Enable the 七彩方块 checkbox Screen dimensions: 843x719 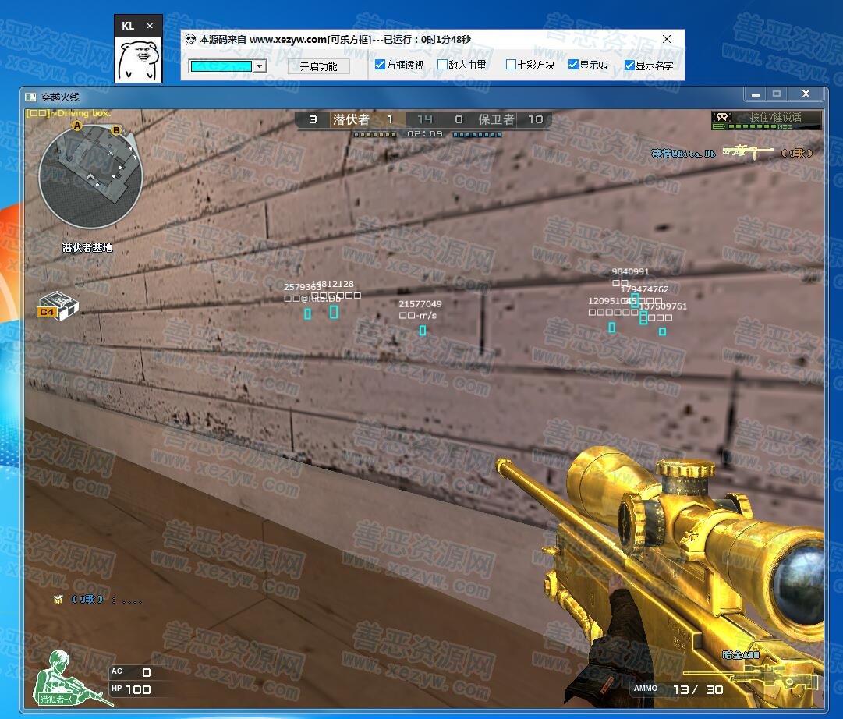pyautogui.click(x=512, y=66)
